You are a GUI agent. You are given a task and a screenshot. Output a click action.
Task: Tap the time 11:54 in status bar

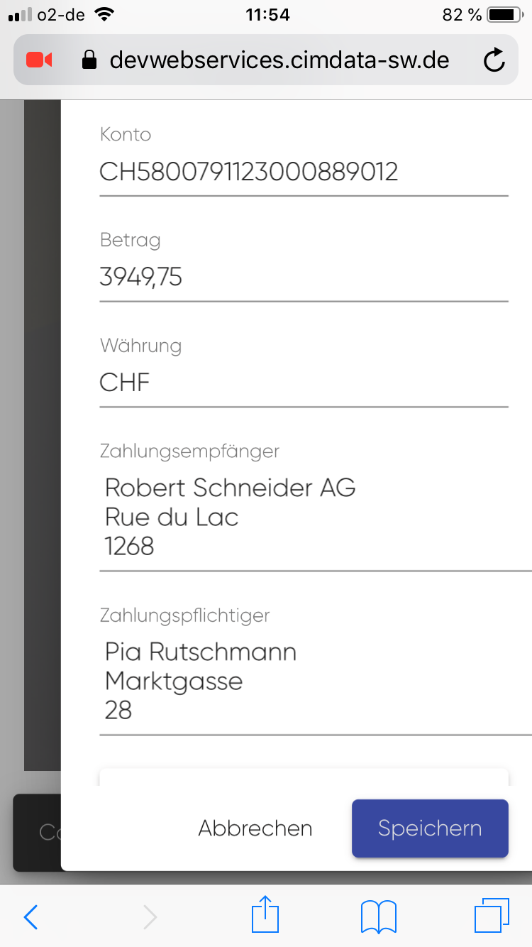(267, 14)
